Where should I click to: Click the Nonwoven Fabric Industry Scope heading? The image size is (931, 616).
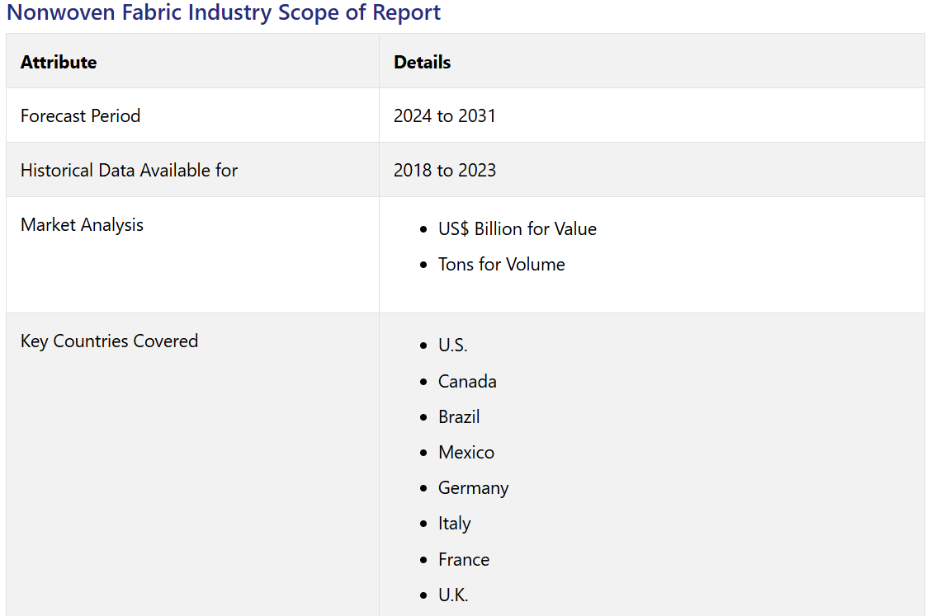[224, 13]
